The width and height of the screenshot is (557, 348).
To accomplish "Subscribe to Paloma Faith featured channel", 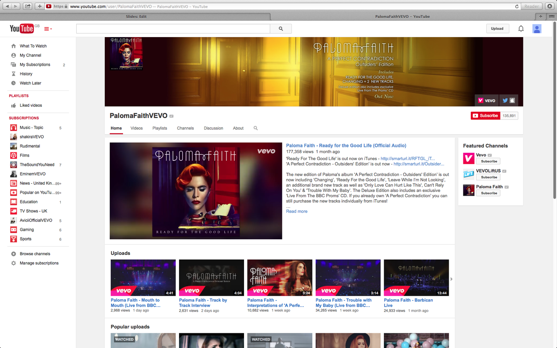I will point(489,193).
